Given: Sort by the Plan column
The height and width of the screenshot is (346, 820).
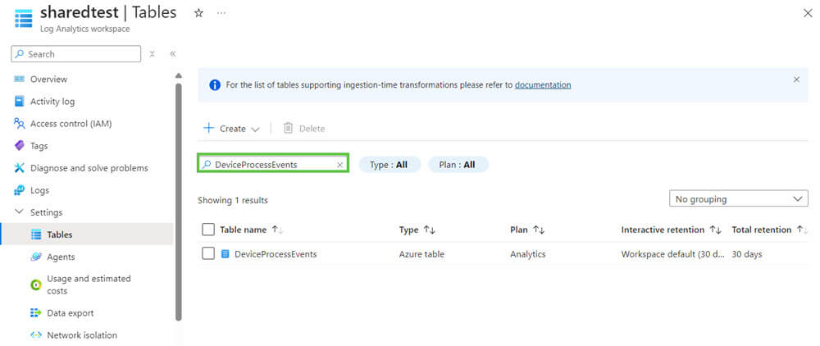Looking at the screenshot, I should 527,230.
